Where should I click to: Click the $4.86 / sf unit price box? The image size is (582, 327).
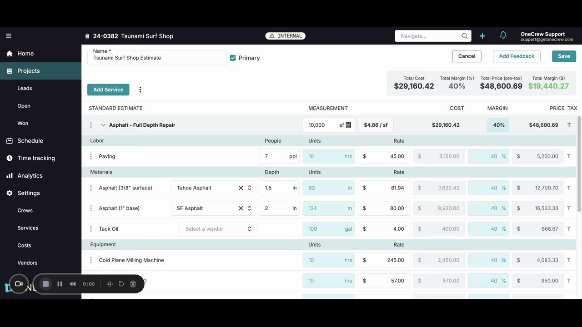point(376,125)
